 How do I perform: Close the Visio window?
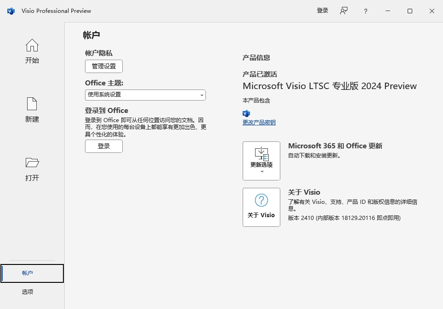tap(432, 11)
